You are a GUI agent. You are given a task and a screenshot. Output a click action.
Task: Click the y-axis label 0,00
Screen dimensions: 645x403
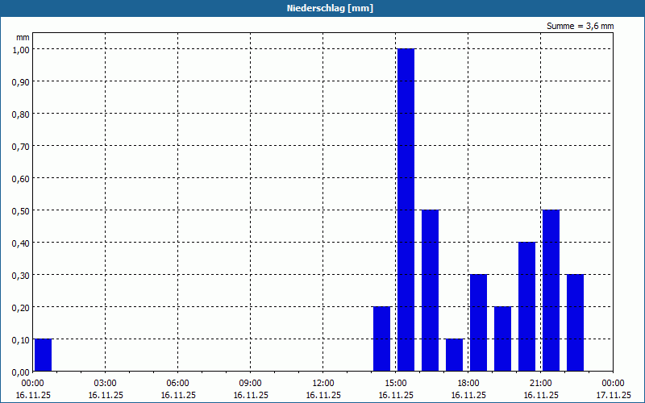[x=21, y=372]
